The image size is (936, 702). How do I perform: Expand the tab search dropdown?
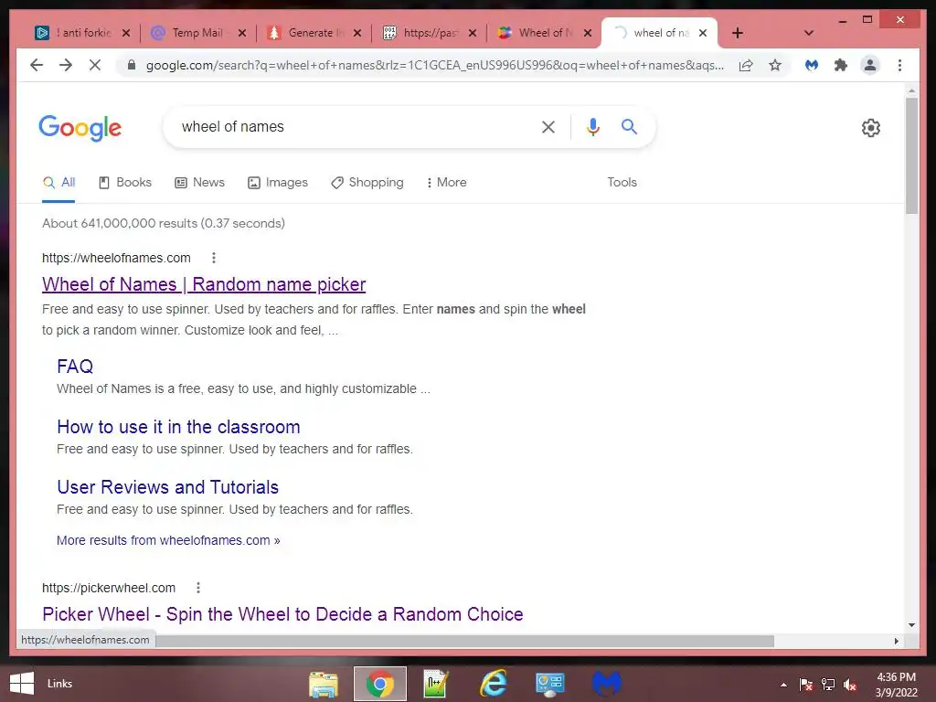tap(809, 33)
